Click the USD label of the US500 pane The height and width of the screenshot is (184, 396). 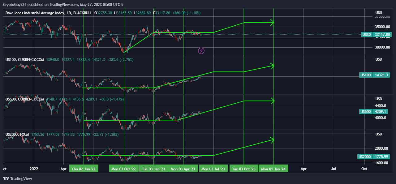(379, 99)
